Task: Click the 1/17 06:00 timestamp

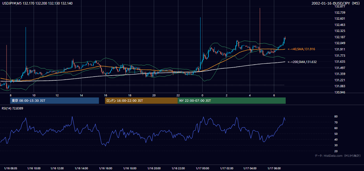Action: click(274, 168)
